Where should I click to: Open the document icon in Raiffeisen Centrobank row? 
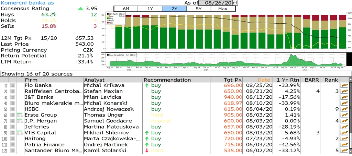tap(12, 91)
